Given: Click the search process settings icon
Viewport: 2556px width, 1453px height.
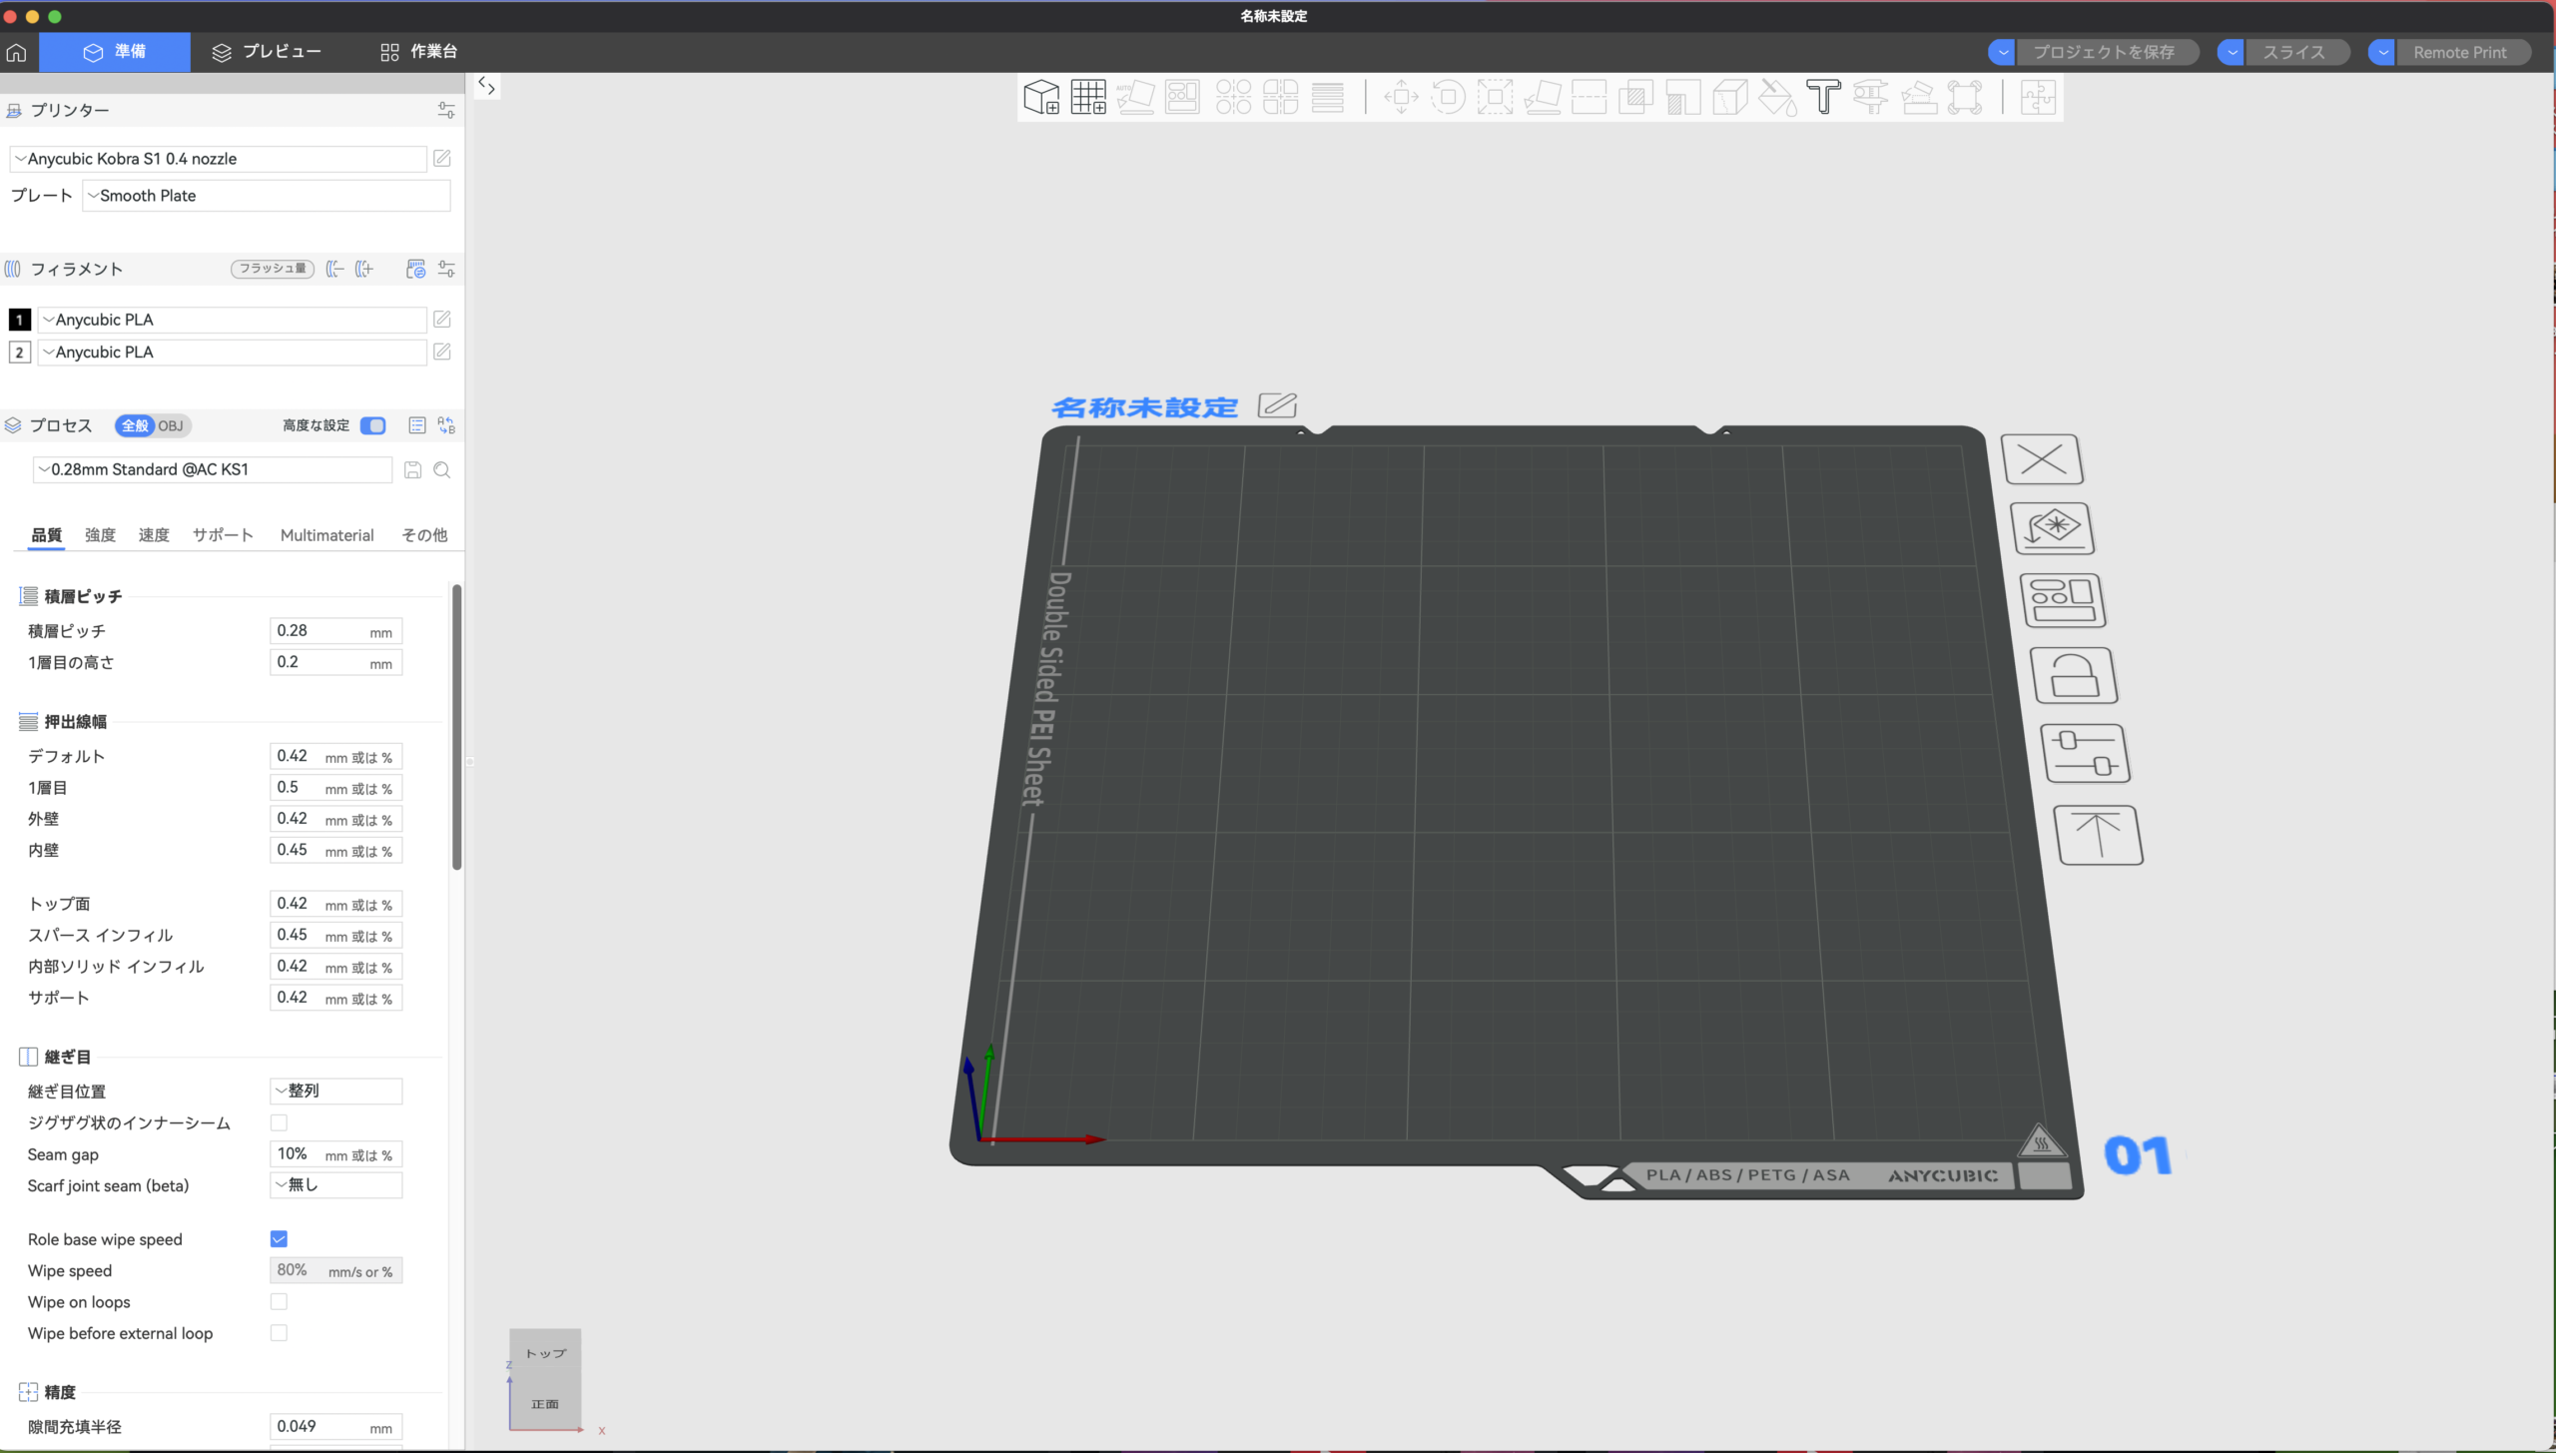Looking at the screenshot, I should pyautogui.click(x=442, y=470).
